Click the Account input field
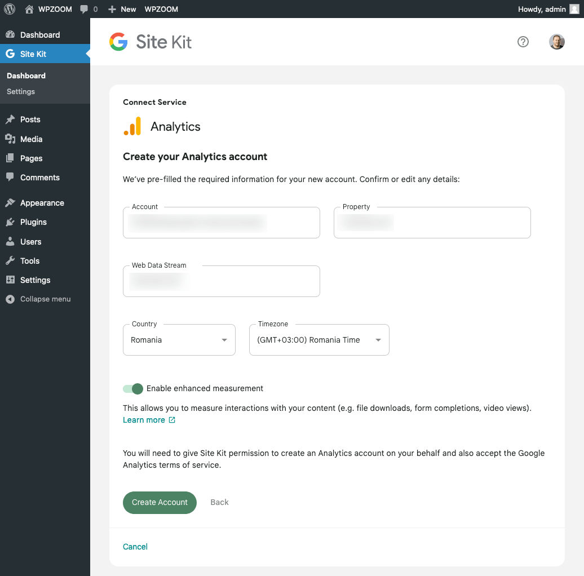This screenshot has width=584, height=576. (x=221, y=222)
